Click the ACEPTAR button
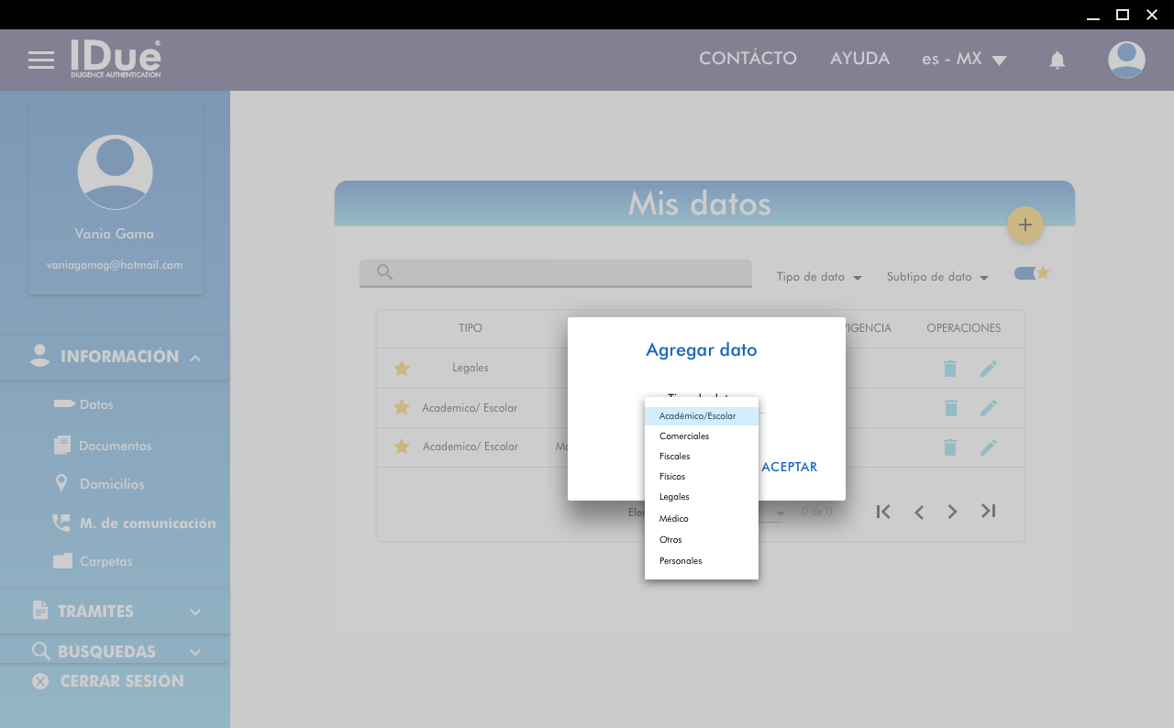This screenshot has height=728, width=1174. click(x=789, y=467)
